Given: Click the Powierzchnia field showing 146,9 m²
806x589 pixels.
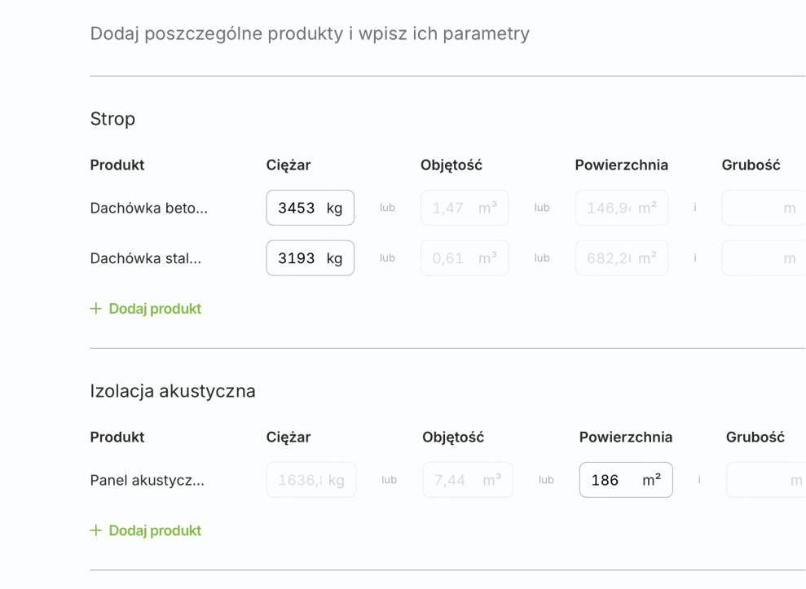Looking at the screenshot, I should point(621,208).
